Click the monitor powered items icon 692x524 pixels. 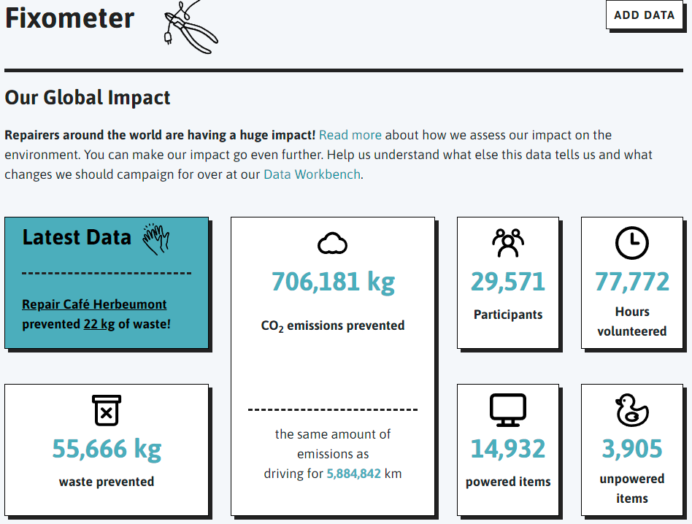[508, 409]
